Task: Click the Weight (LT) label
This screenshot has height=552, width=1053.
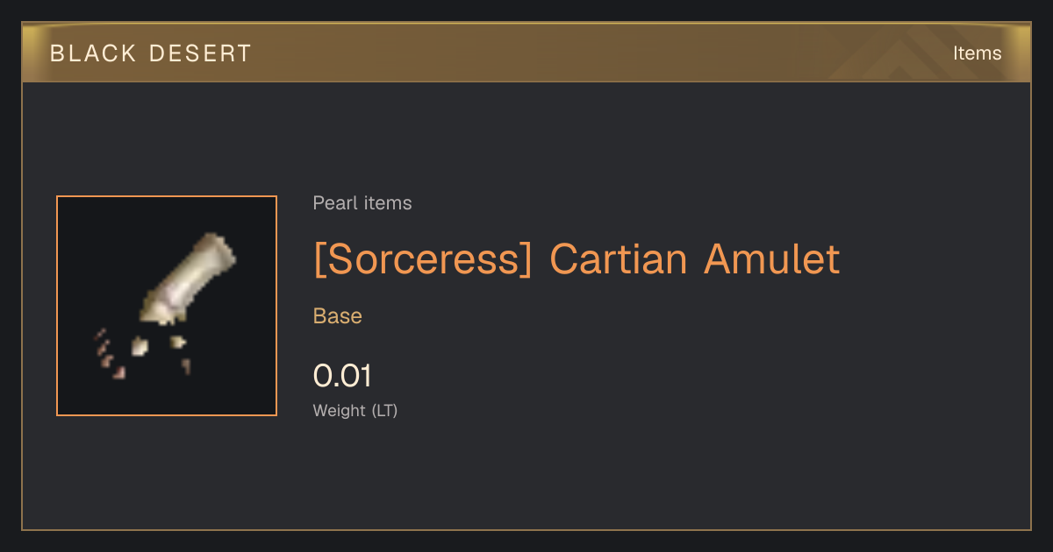Action: pyautogui.click(x=355, y=411)
